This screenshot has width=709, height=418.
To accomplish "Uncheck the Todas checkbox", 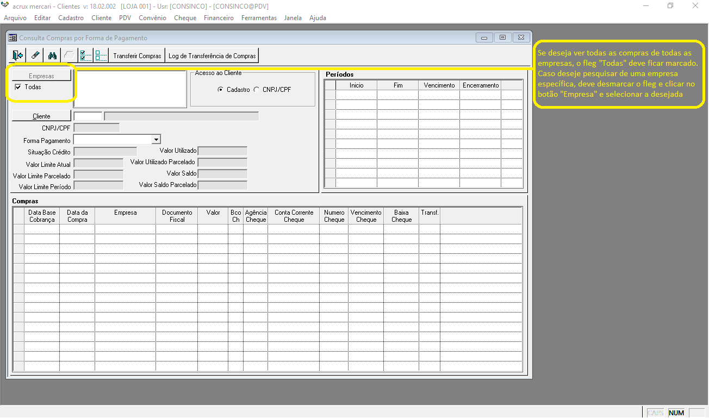I will click(x=18, y=87).
